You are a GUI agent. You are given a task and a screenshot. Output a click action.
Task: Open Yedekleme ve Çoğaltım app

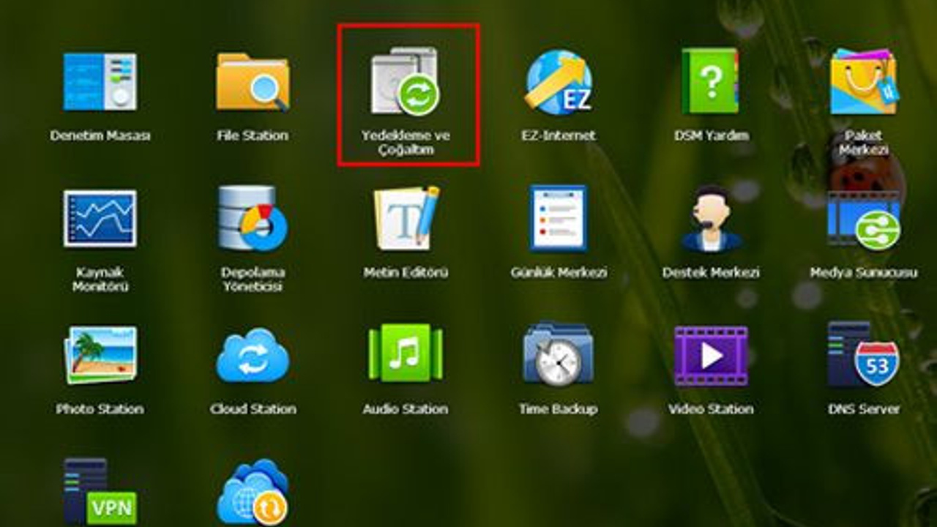(x=406, y=82)
